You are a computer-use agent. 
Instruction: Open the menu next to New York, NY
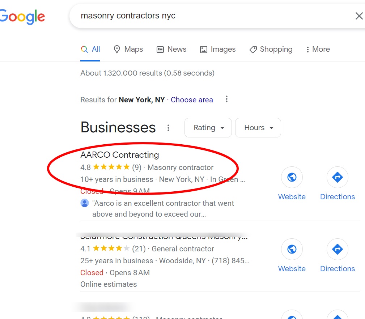(226, 99)
